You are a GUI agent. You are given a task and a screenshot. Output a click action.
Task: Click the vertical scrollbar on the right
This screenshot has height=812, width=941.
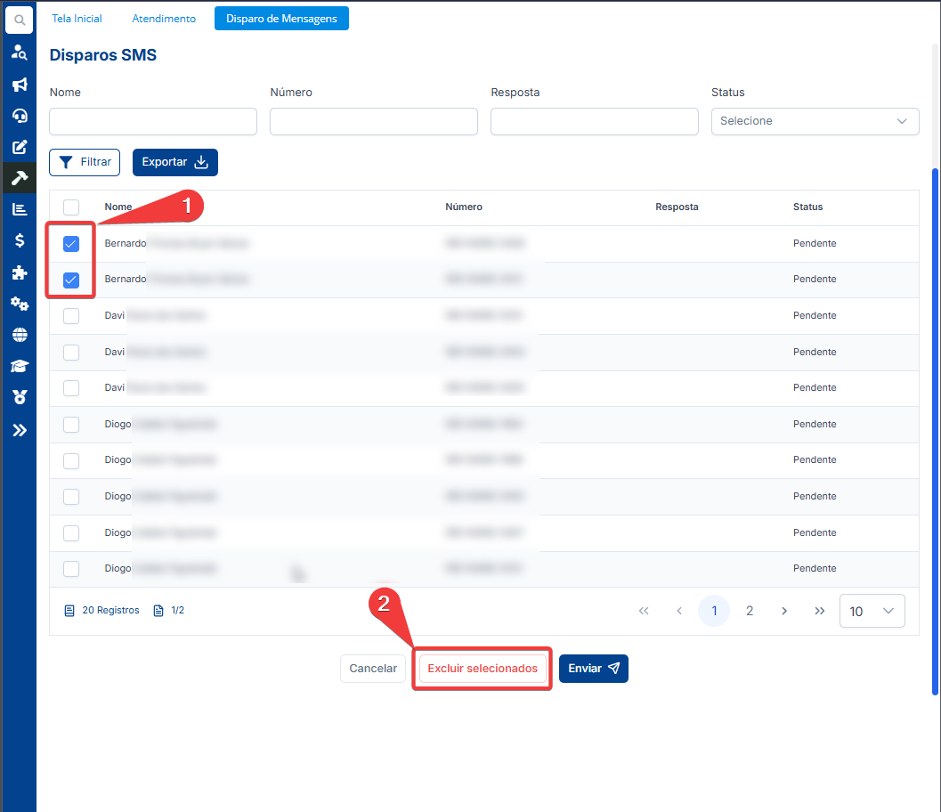(935, 432)
